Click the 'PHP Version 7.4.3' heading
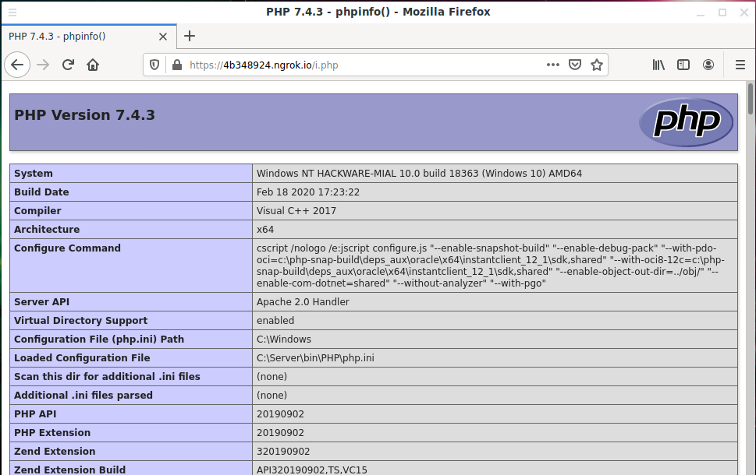The image size is (756, 475). click(x=84, y=115)
